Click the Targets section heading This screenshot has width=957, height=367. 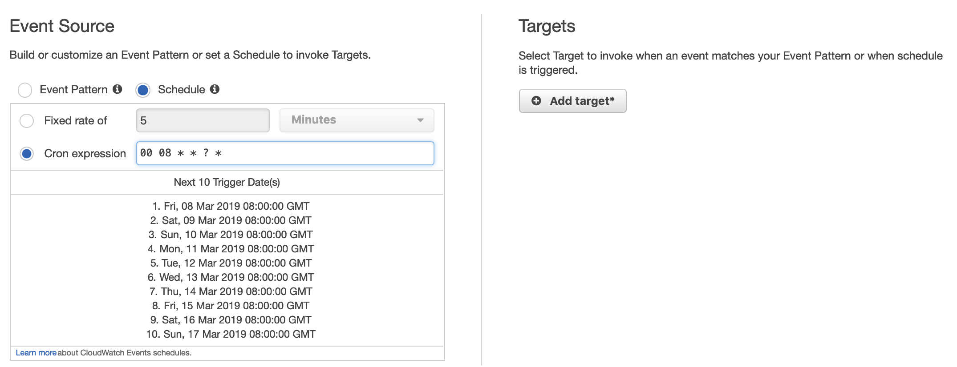tap(547, 27)
